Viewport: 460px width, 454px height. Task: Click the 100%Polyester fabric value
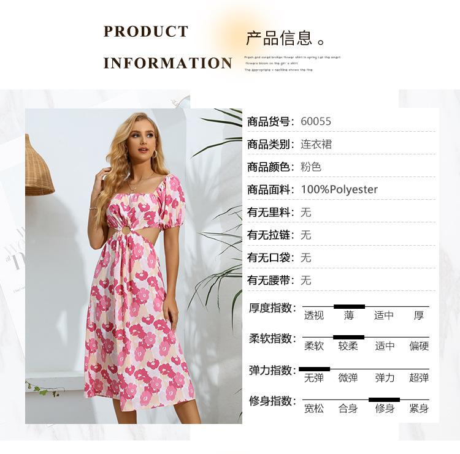pyautogui.click(x=339, y=189)
